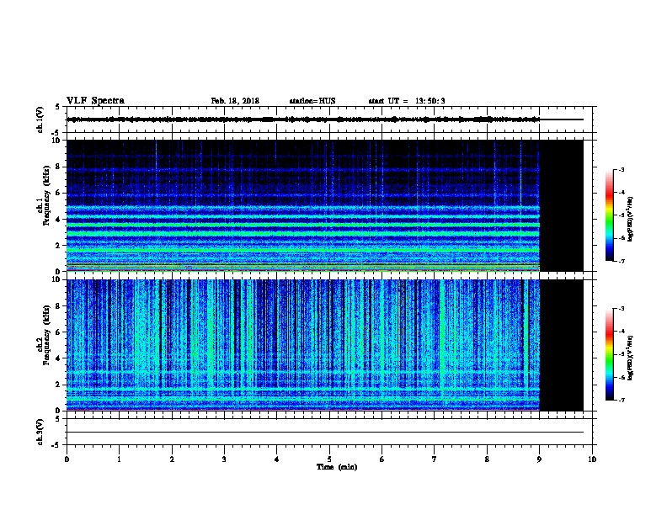
Task: Click the ch.3 flat waveform line
Action: [x=325, y=433]
